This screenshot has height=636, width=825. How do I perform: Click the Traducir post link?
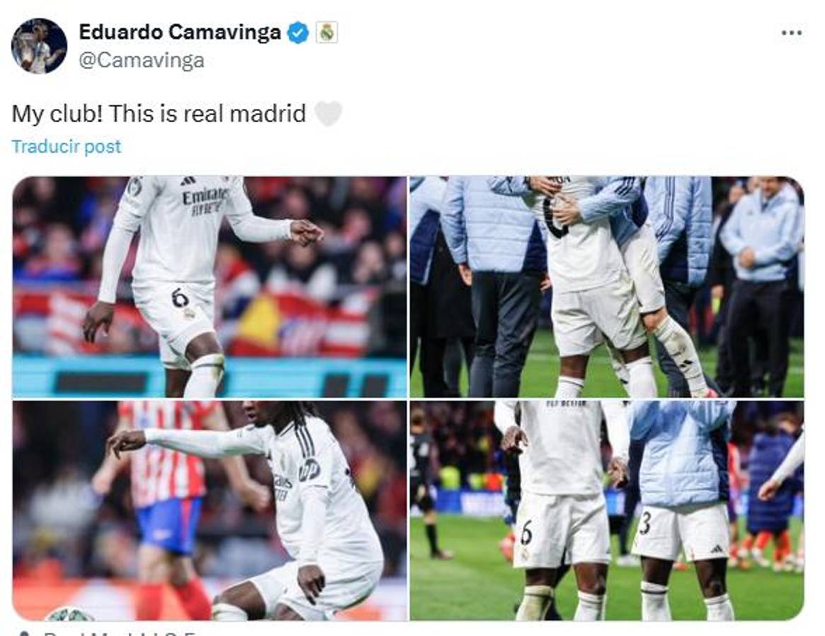coord(67,146)
